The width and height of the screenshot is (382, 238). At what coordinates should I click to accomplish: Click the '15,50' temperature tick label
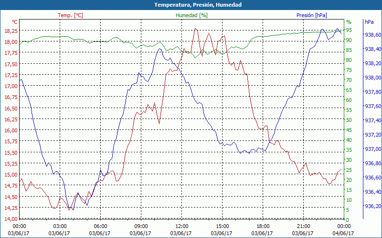pos(11,152)
